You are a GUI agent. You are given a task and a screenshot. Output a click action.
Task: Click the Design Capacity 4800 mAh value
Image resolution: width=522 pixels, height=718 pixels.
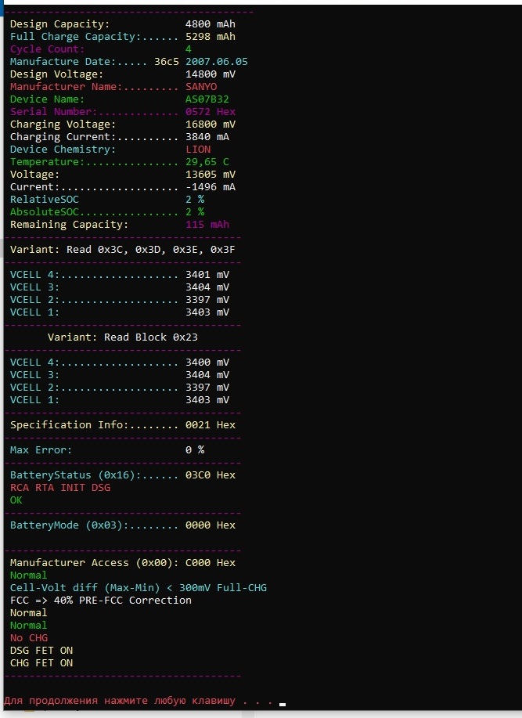pyautogui.click(x=210, y=24)
